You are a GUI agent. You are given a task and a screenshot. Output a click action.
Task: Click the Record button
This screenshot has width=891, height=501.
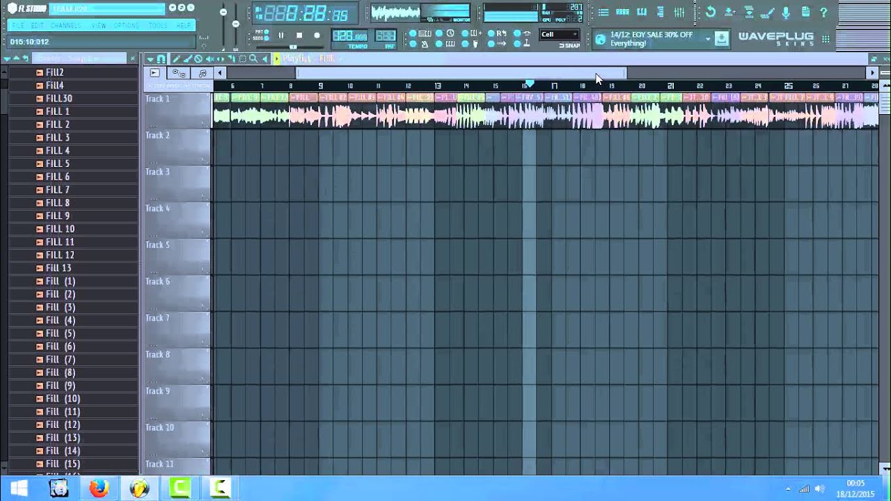coord(317,35)
